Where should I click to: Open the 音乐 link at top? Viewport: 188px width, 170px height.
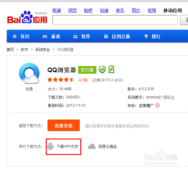[120, 10]
